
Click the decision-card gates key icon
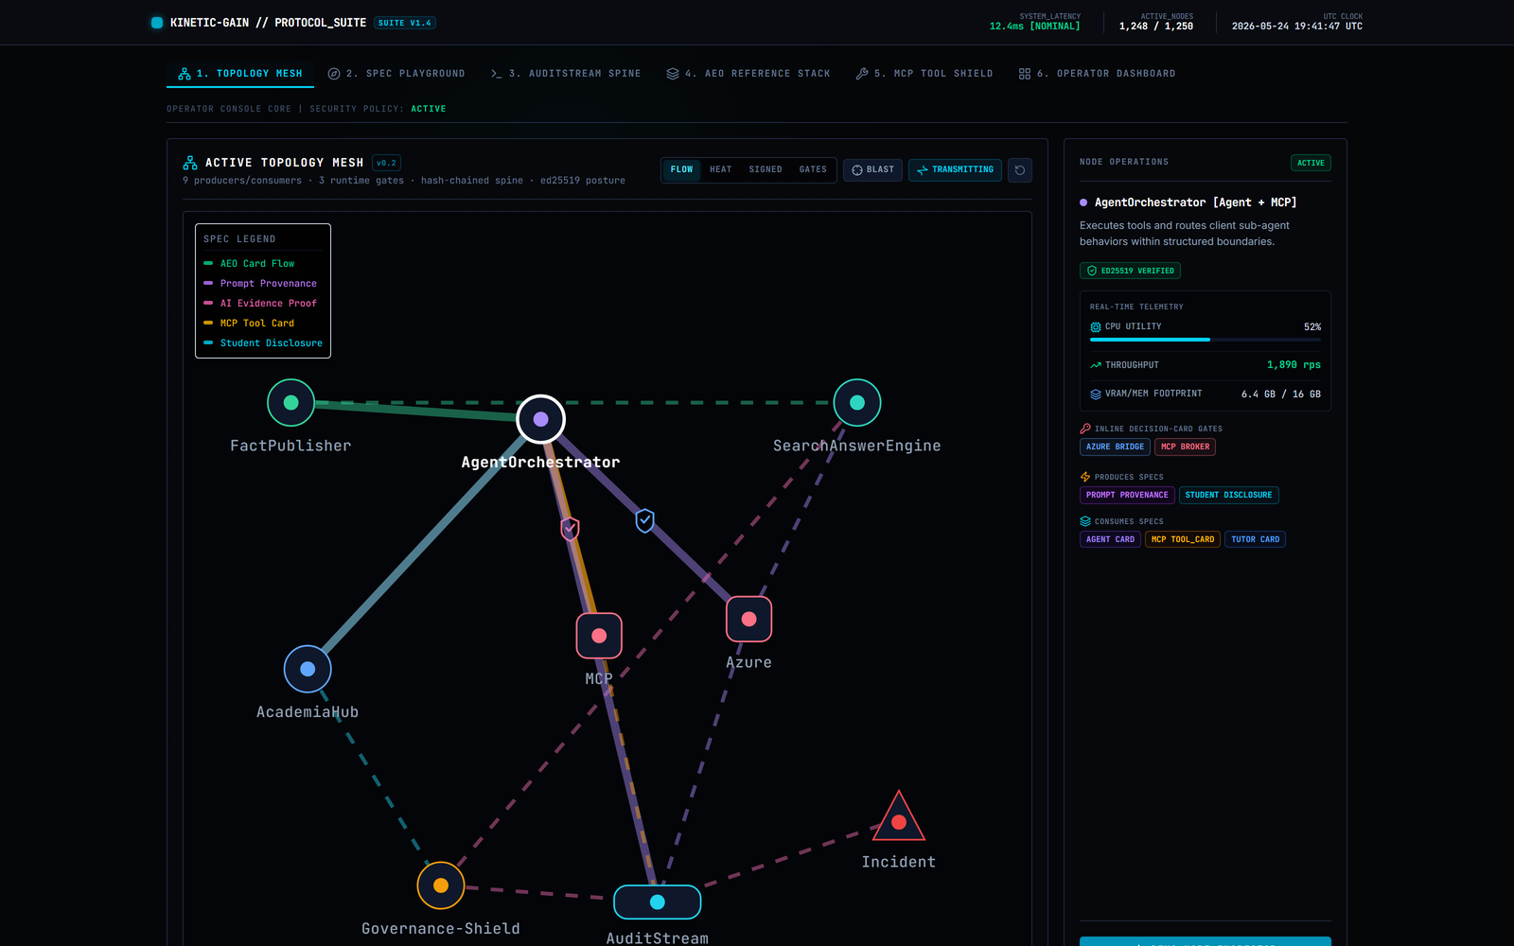1085,429
